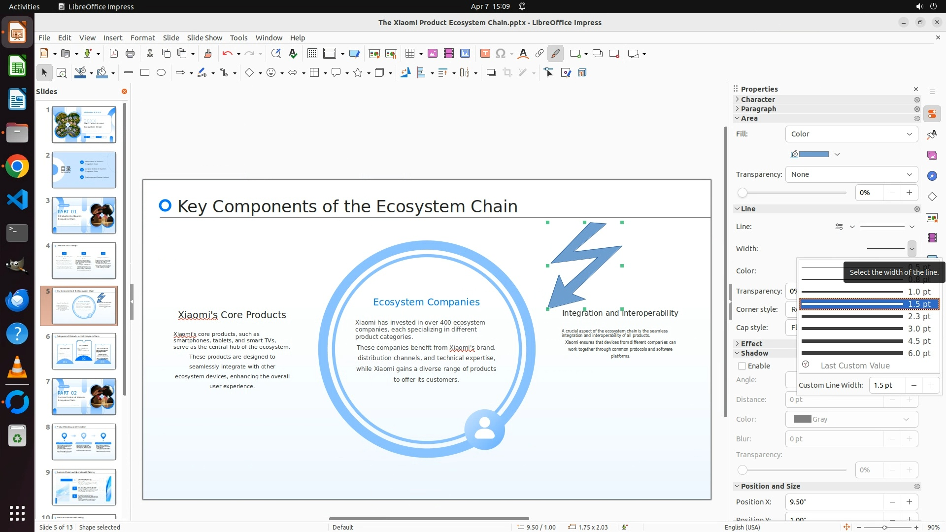Click the Shadow toggle toolbar icon

(491, 73)
